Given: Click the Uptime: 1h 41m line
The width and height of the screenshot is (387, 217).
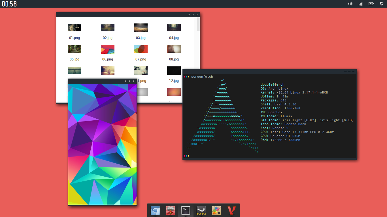Looking at the screenshot, I should click(x=275, y=96).
